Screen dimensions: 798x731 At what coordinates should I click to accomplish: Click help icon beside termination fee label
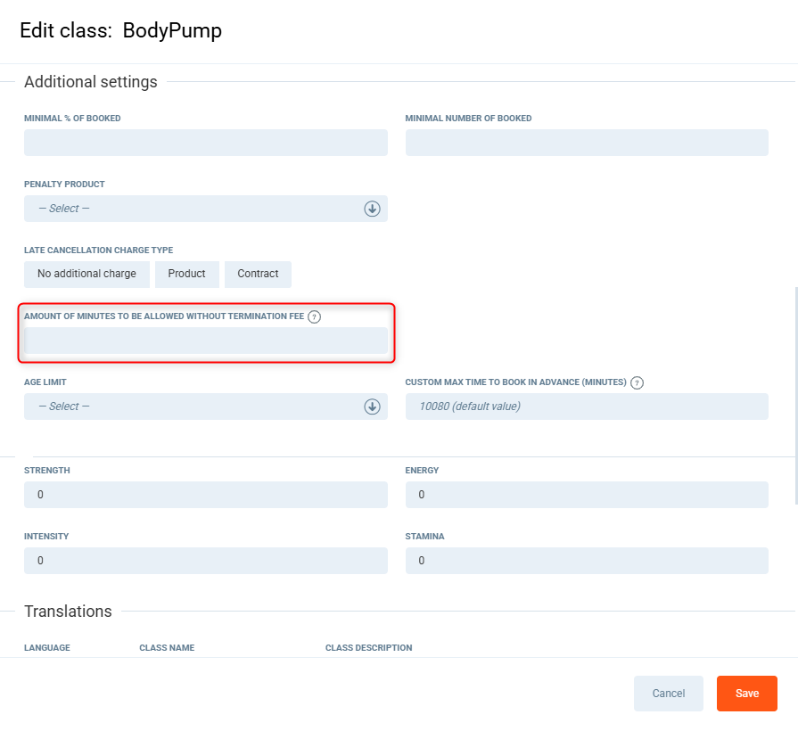coord(314,316)
